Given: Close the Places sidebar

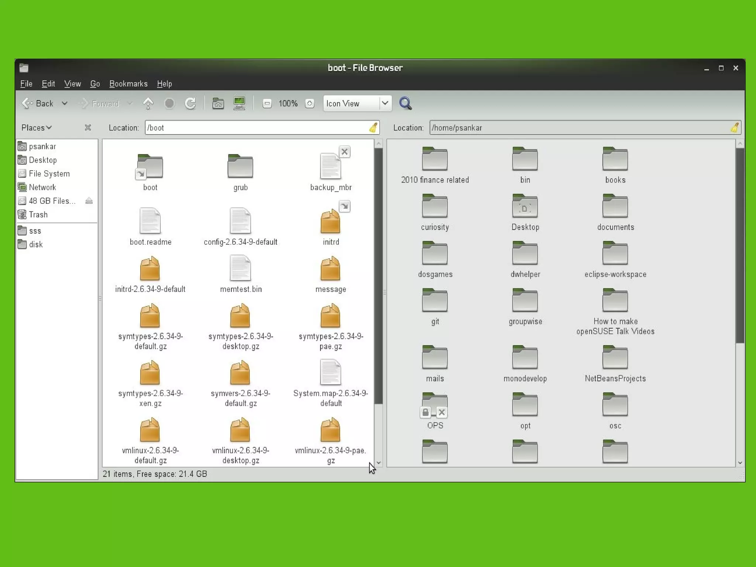Looking at the screenshot, I should coord(88,128).
